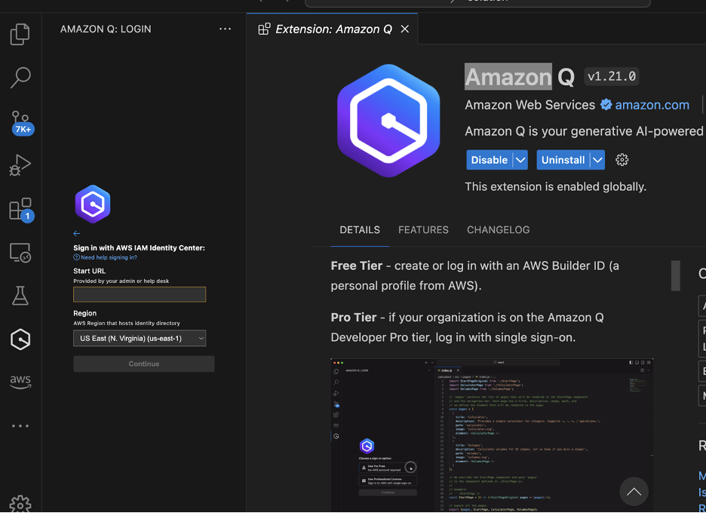Click the scroll-to-top arrow button
The height and width of the screenshot is (513, 706).
(634, 491)
